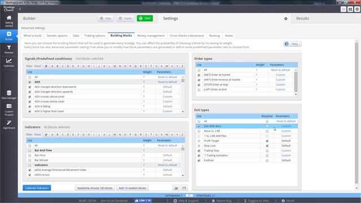This screenshot has width=361, height=203.
Task: Open the Retester sidebar icon
Action: pos(9,49)
